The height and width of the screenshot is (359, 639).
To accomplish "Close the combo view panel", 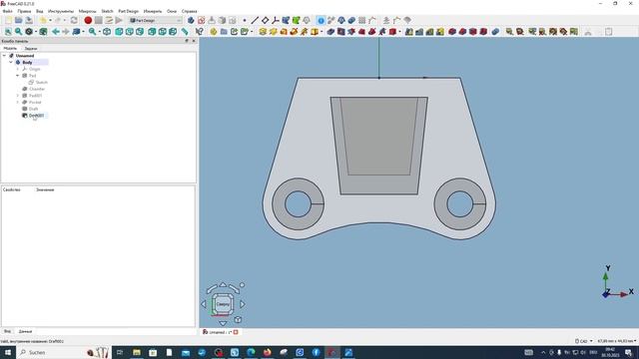I will point(194,41).
